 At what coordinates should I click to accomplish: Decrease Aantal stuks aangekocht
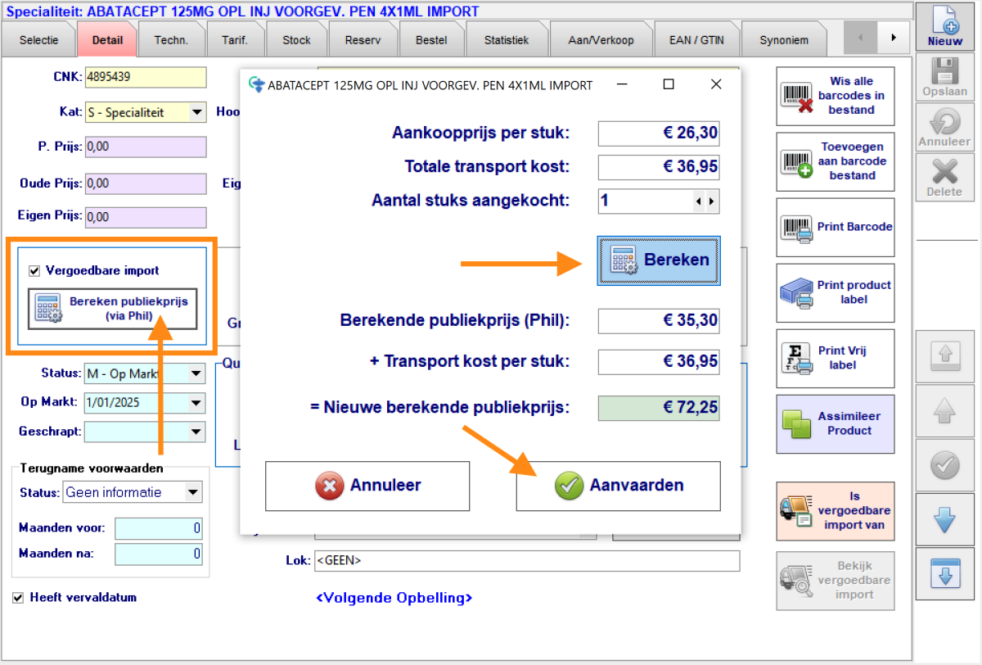698,201
